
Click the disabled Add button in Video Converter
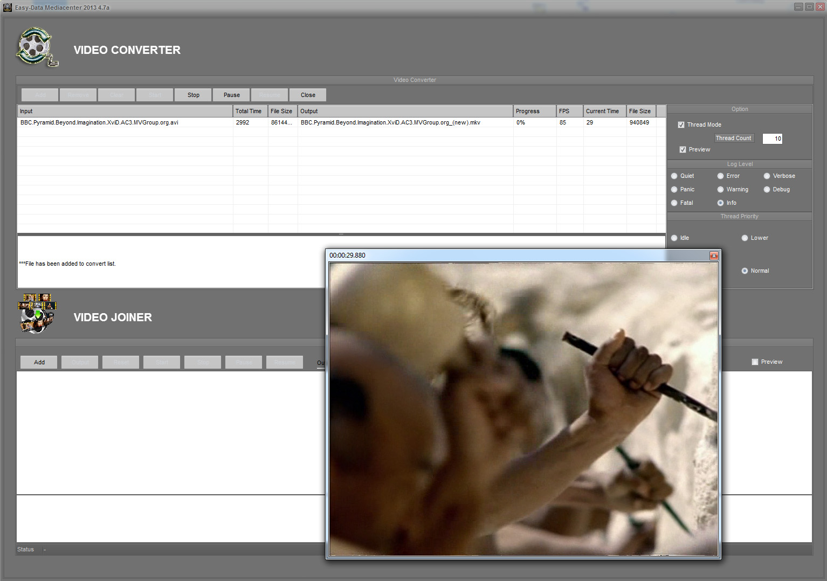pos(40,95)
